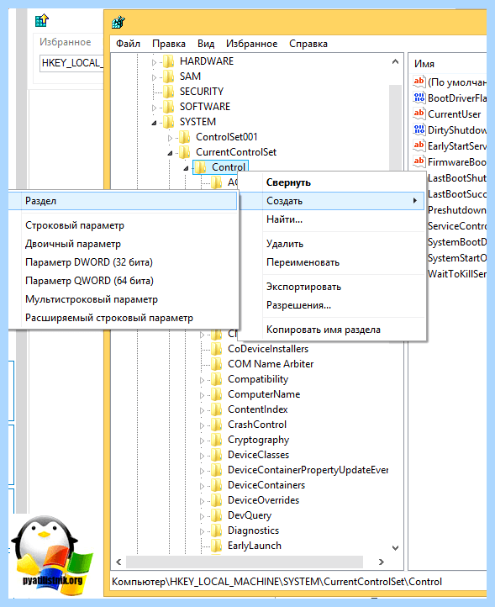Click the Compatibility folder icon
495x607 pixels.
(x=216, y=379)
